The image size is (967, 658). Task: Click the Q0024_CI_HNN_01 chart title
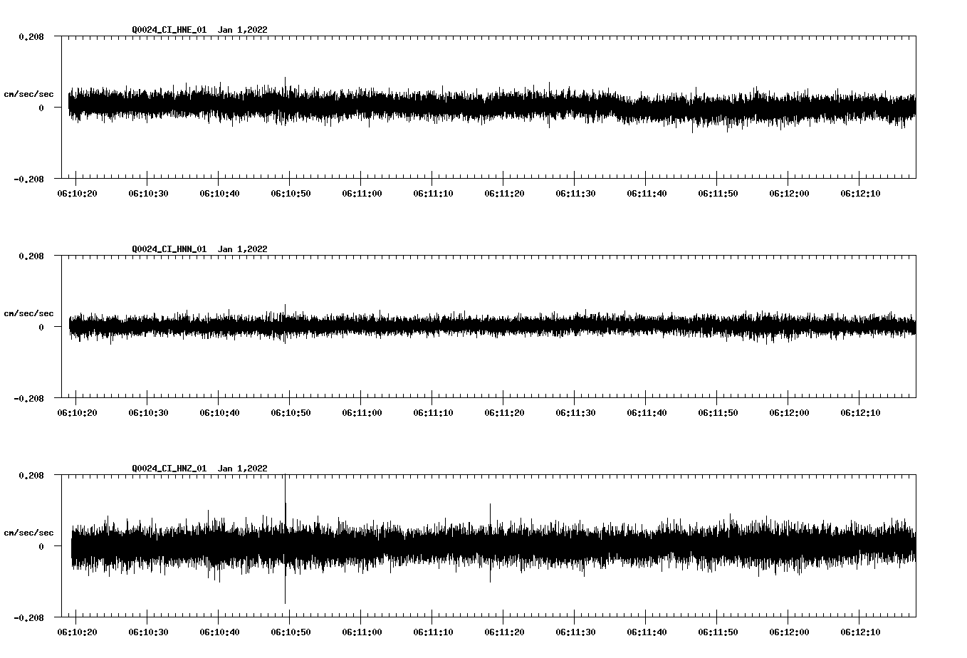coord(199,249)
